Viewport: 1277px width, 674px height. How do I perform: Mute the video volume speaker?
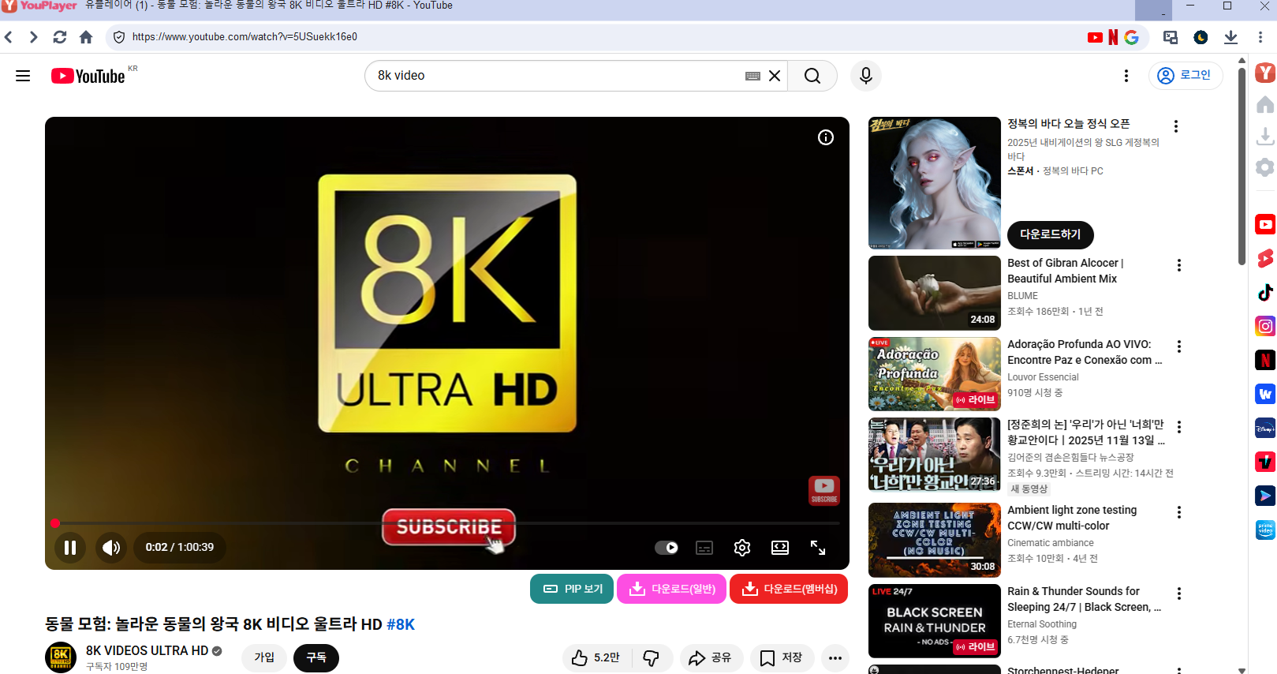[x=111, y=547]
